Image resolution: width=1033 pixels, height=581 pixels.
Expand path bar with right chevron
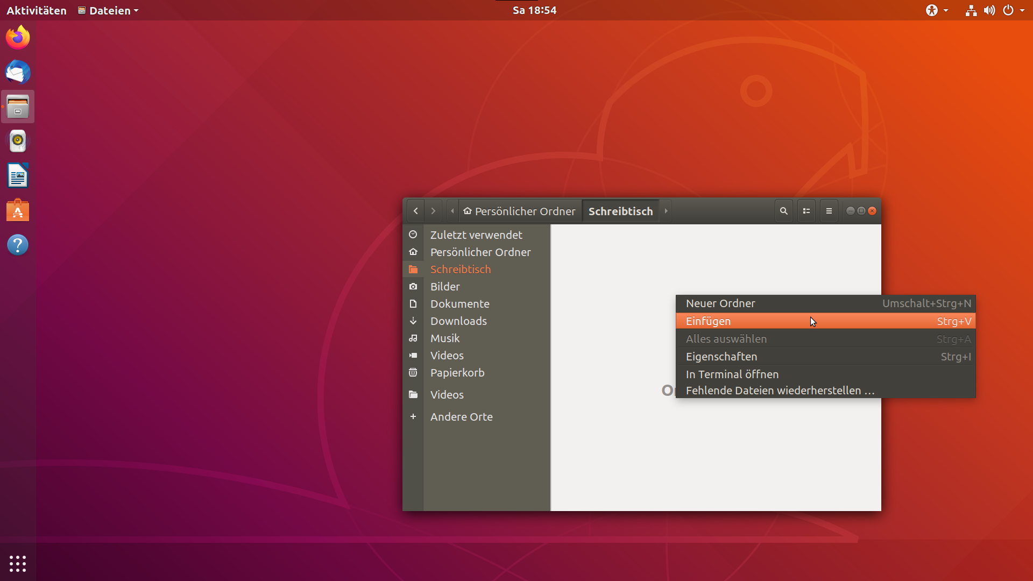click(666, 211)
